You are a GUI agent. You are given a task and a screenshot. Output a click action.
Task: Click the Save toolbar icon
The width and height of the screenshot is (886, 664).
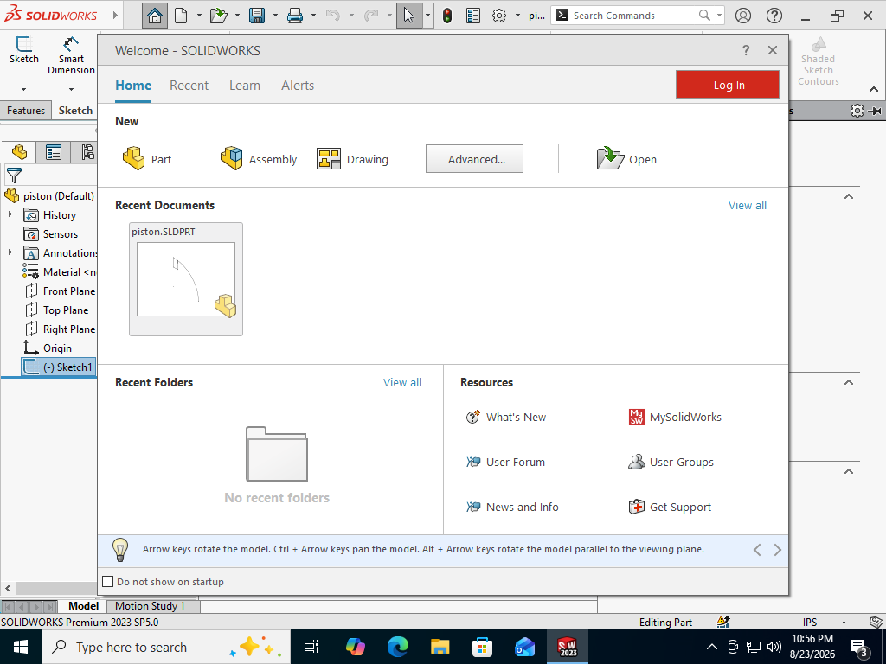pyautogui.click(x=257, y=16)
